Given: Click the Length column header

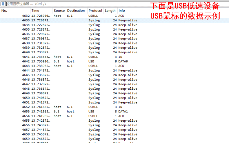Looking at the screenshot, I should tap(110, 11).
